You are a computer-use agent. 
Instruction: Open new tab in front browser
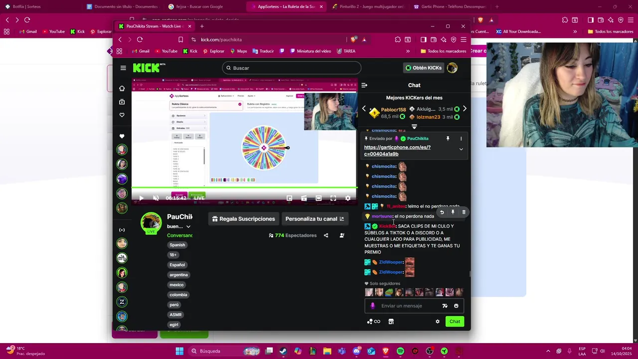click(202, 26)
